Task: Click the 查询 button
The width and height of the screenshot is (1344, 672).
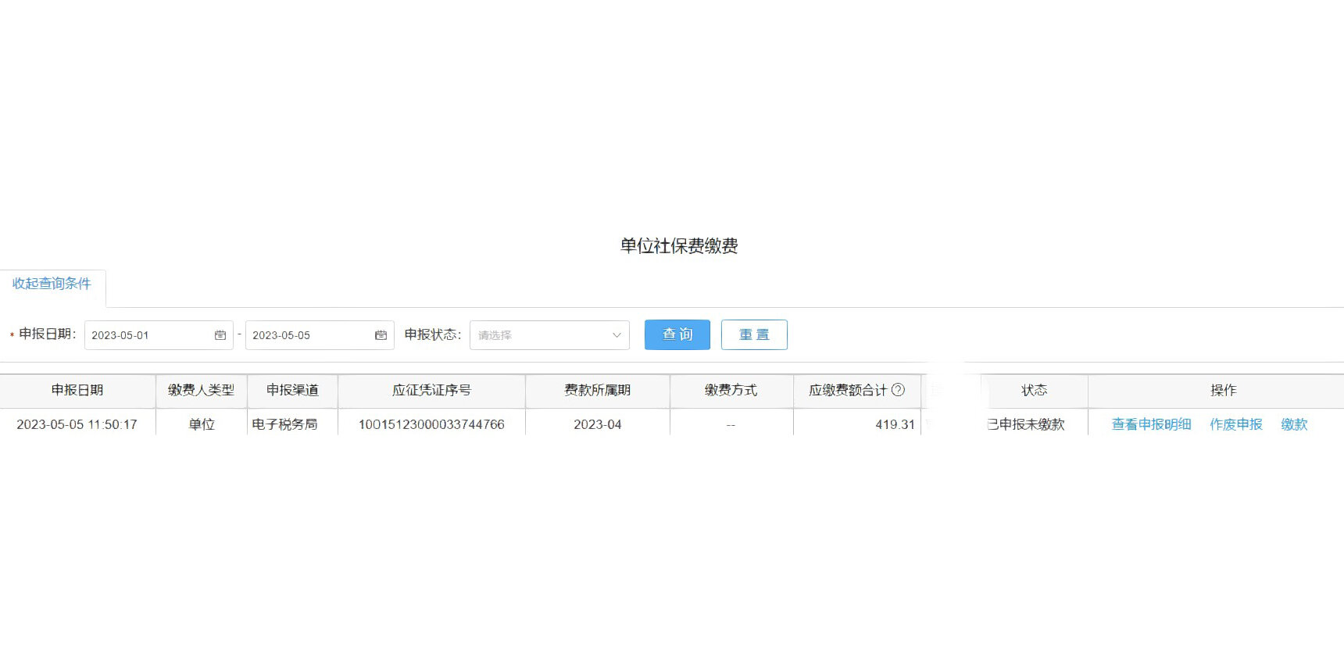Action: 677,334
